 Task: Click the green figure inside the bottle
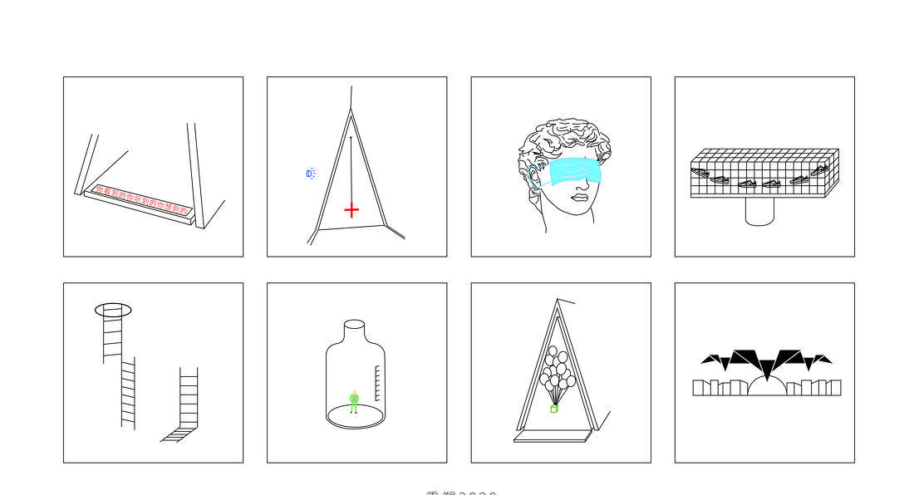click(x=354, y=402)
